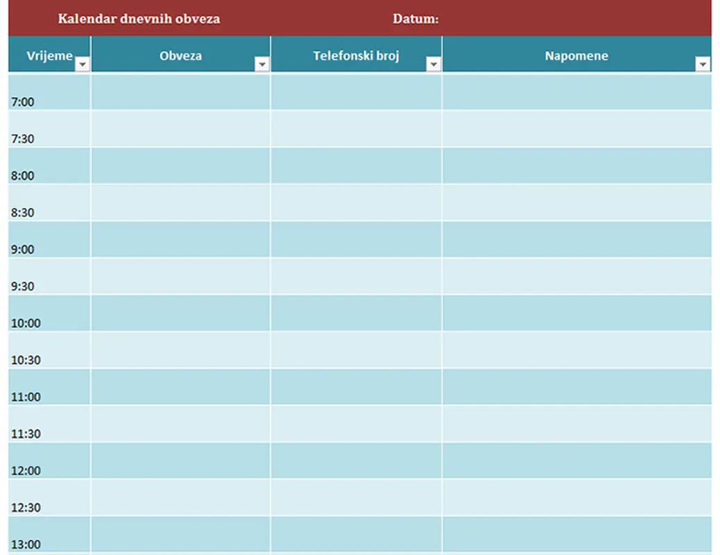Open the Vrijeme column filter dropdown

83,65
